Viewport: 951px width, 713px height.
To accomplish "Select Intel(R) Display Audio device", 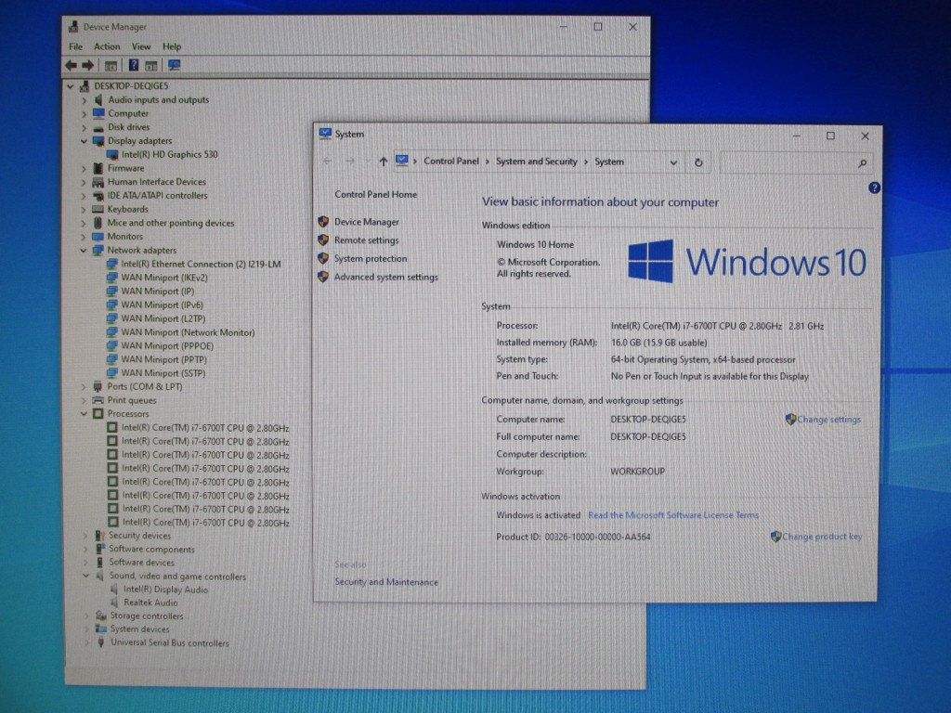I will (x=165, y=590).
